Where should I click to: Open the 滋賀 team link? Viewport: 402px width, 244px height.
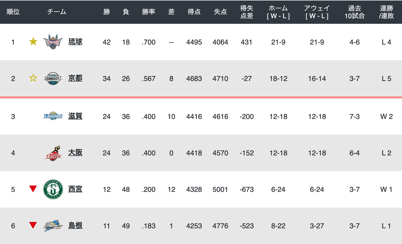pos(75,116)
